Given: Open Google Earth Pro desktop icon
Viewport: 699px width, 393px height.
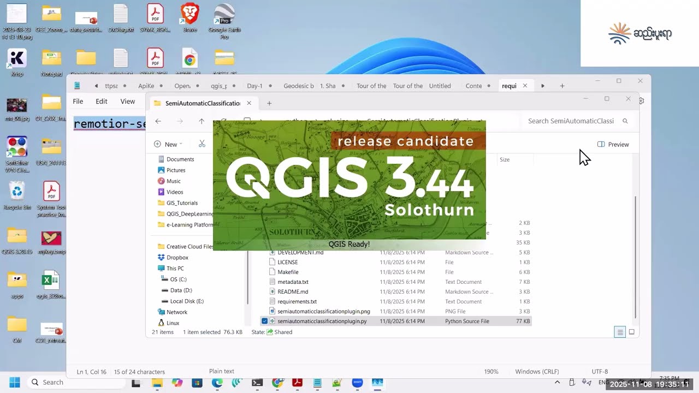Looking at the screenshot, I should pos(224,21).
